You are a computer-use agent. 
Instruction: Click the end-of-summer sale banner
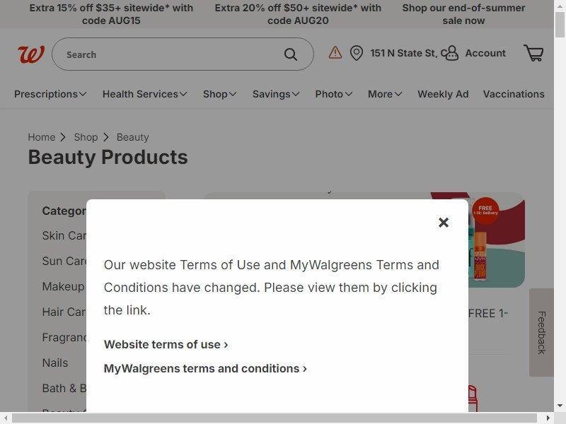[463, 14]
